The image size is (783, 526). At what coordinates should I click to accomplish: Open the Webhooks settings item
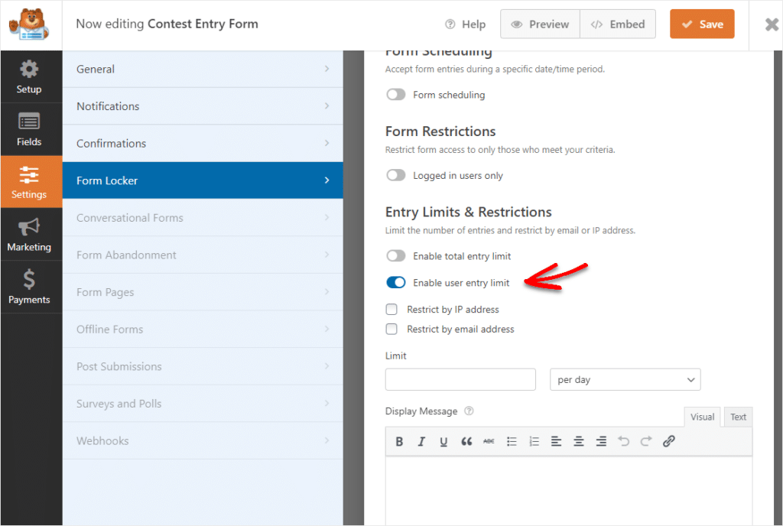point(203,440)
